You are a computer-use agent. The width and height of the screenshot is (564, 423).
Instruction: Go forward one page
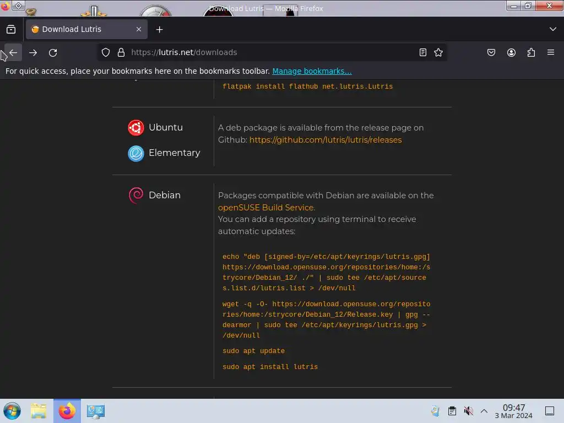pos(33,52)
